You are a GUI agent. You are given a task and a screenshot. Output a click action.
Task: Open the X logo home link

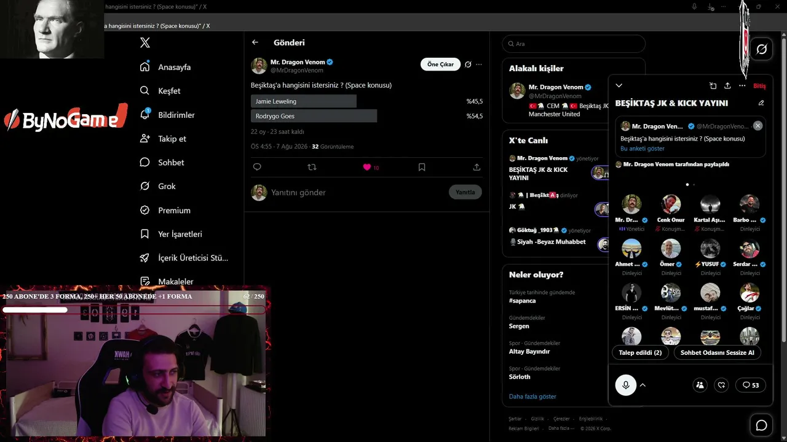(x=145, y=43)
